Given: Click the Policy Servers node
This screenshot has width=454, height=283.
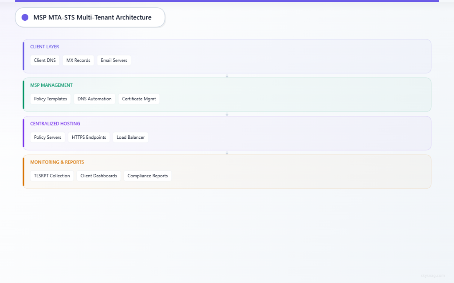Looking at the screenshot, I should pos(47,137).
